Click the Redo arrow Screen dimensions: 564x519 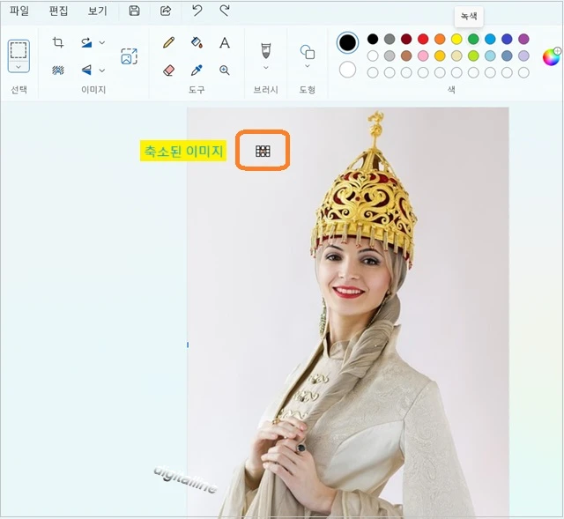click(x=225, y=11)
